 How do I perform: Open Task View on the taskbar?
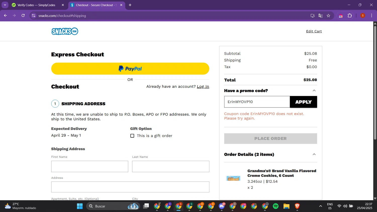[x=146, y=206]
